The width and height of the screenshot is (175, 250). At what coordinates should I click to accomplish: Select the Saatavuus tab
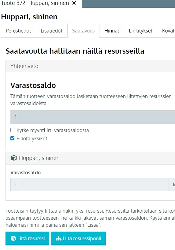(x=83, y=31)
